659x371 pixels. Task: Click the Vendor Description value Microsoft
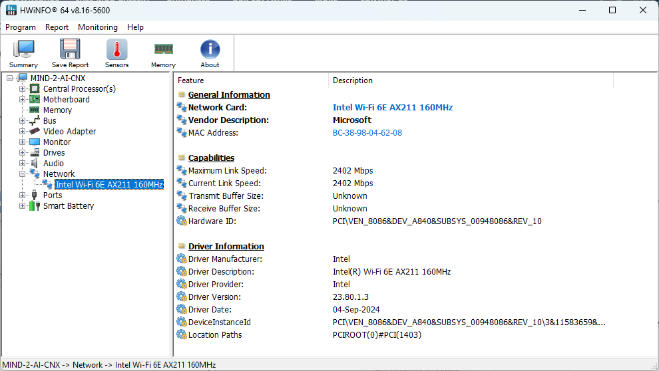point(351,120)
